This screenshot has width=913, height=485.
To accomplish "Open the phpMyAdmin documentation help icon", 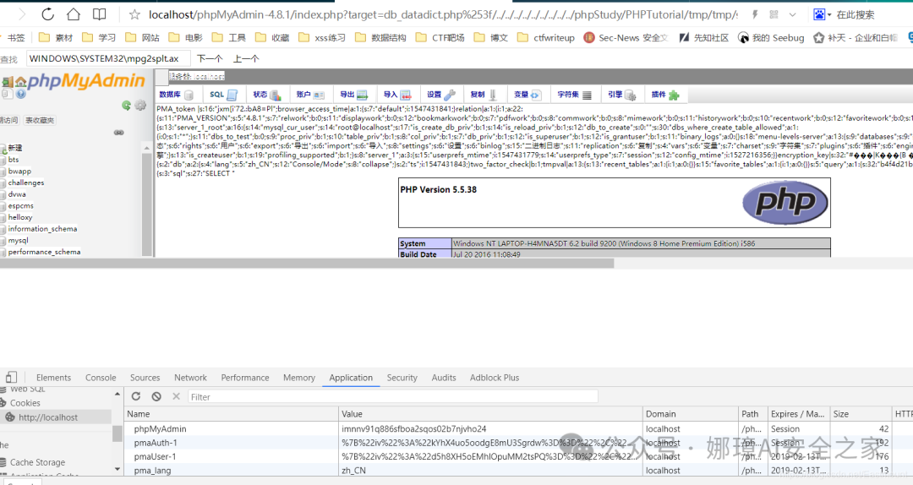I will [x=21, y=94].
